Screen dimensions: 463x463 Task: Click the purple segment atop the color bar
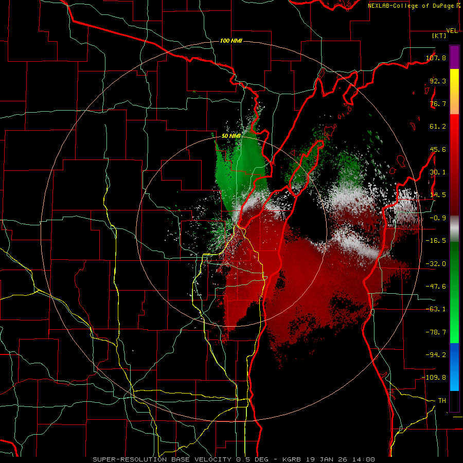point(454,57)
